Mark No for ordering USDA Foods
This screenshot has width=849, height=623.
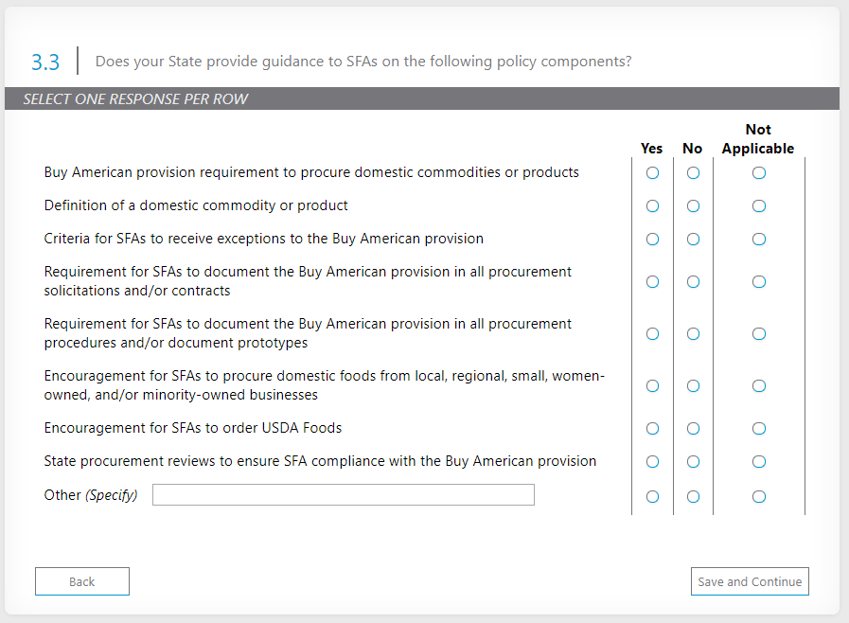[693, 429]
